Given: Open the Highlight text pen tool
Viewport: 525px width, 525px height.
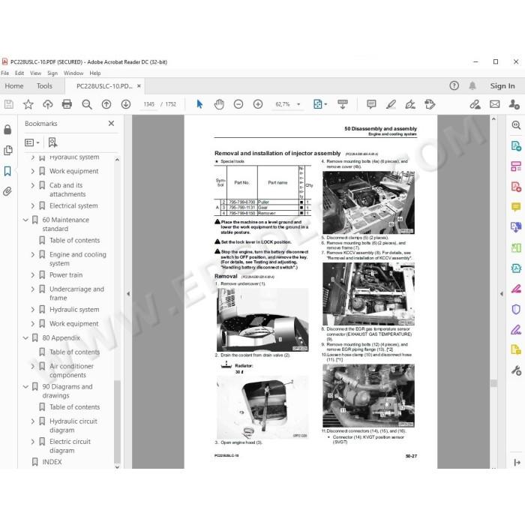Looking at the screenshot, I should (x=391, y=104).
